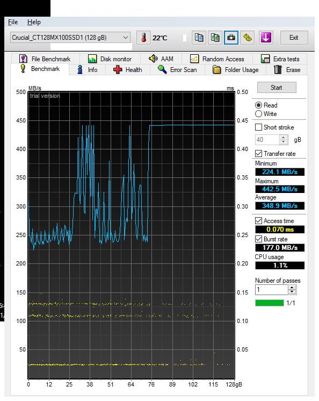Switch to Disk monitor tab
319x401 pixels.
tap(110, 59)
